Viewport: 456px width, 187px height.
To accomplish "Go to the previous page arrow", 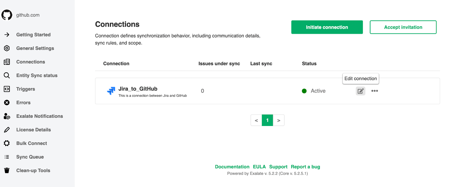I will tap(256, 120).
